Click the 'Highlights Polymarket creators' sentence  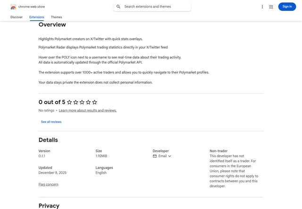[91, 39]
